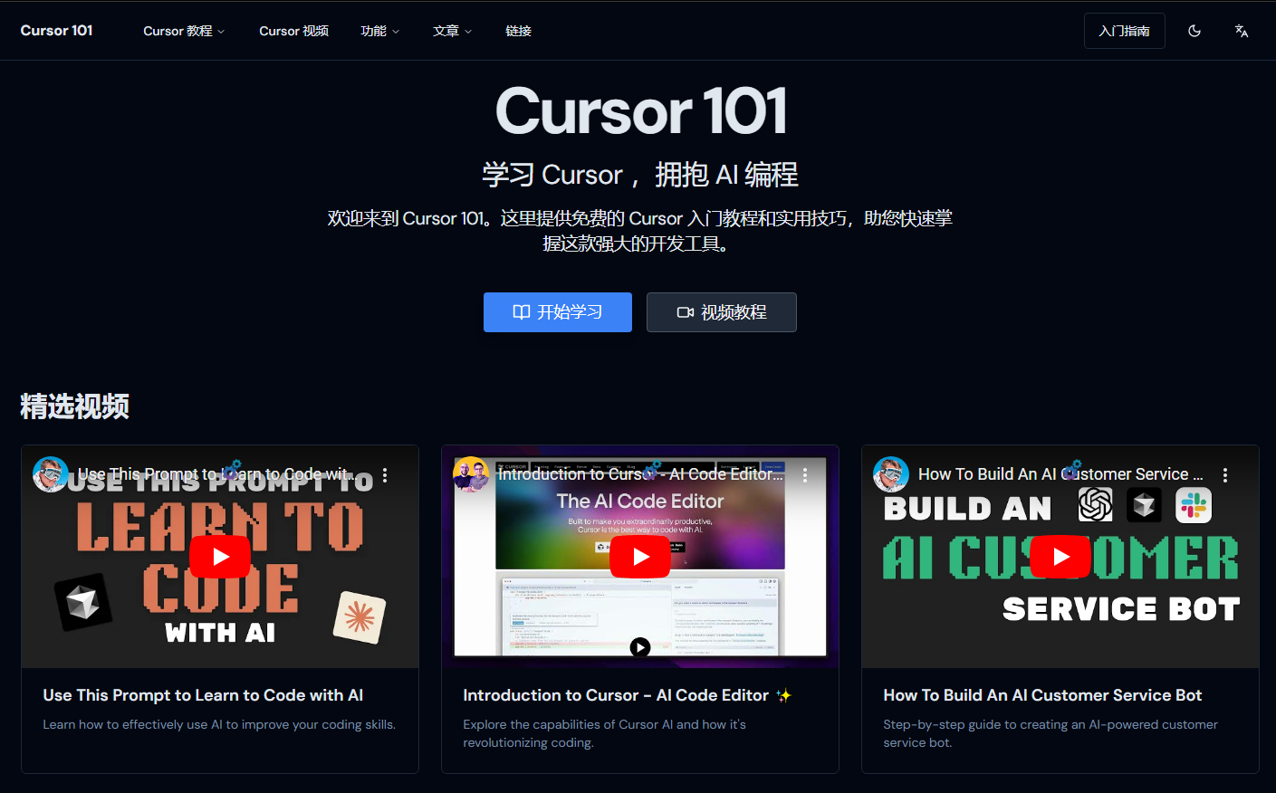Click the 入门指南 button
Image resolution: width=1276 pixels, height=793 pixels.
[x=1124, y=31]
